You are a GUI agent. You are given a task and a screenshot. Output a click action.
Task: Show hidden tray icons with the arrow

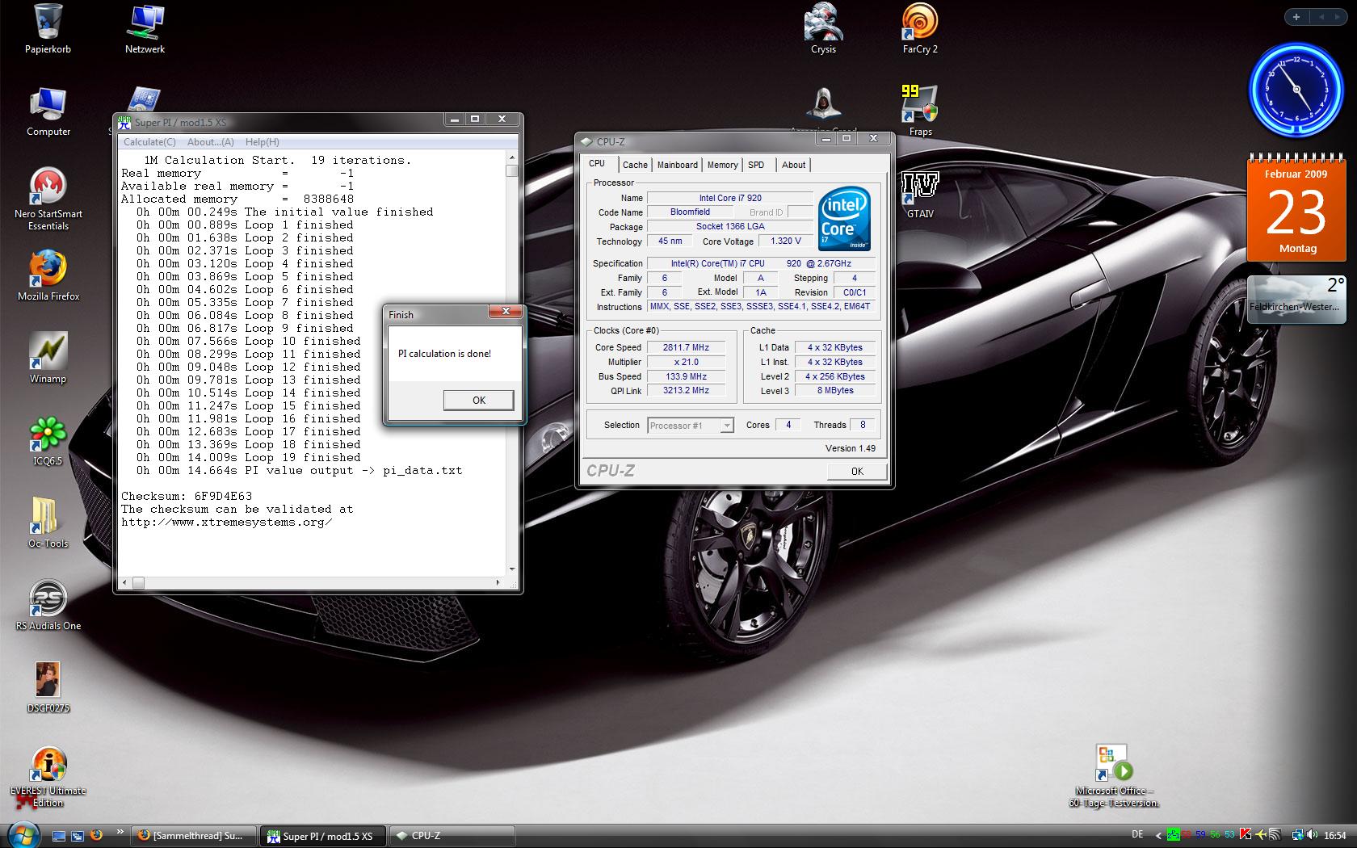pyautogui.click(x=1158, y=835)
